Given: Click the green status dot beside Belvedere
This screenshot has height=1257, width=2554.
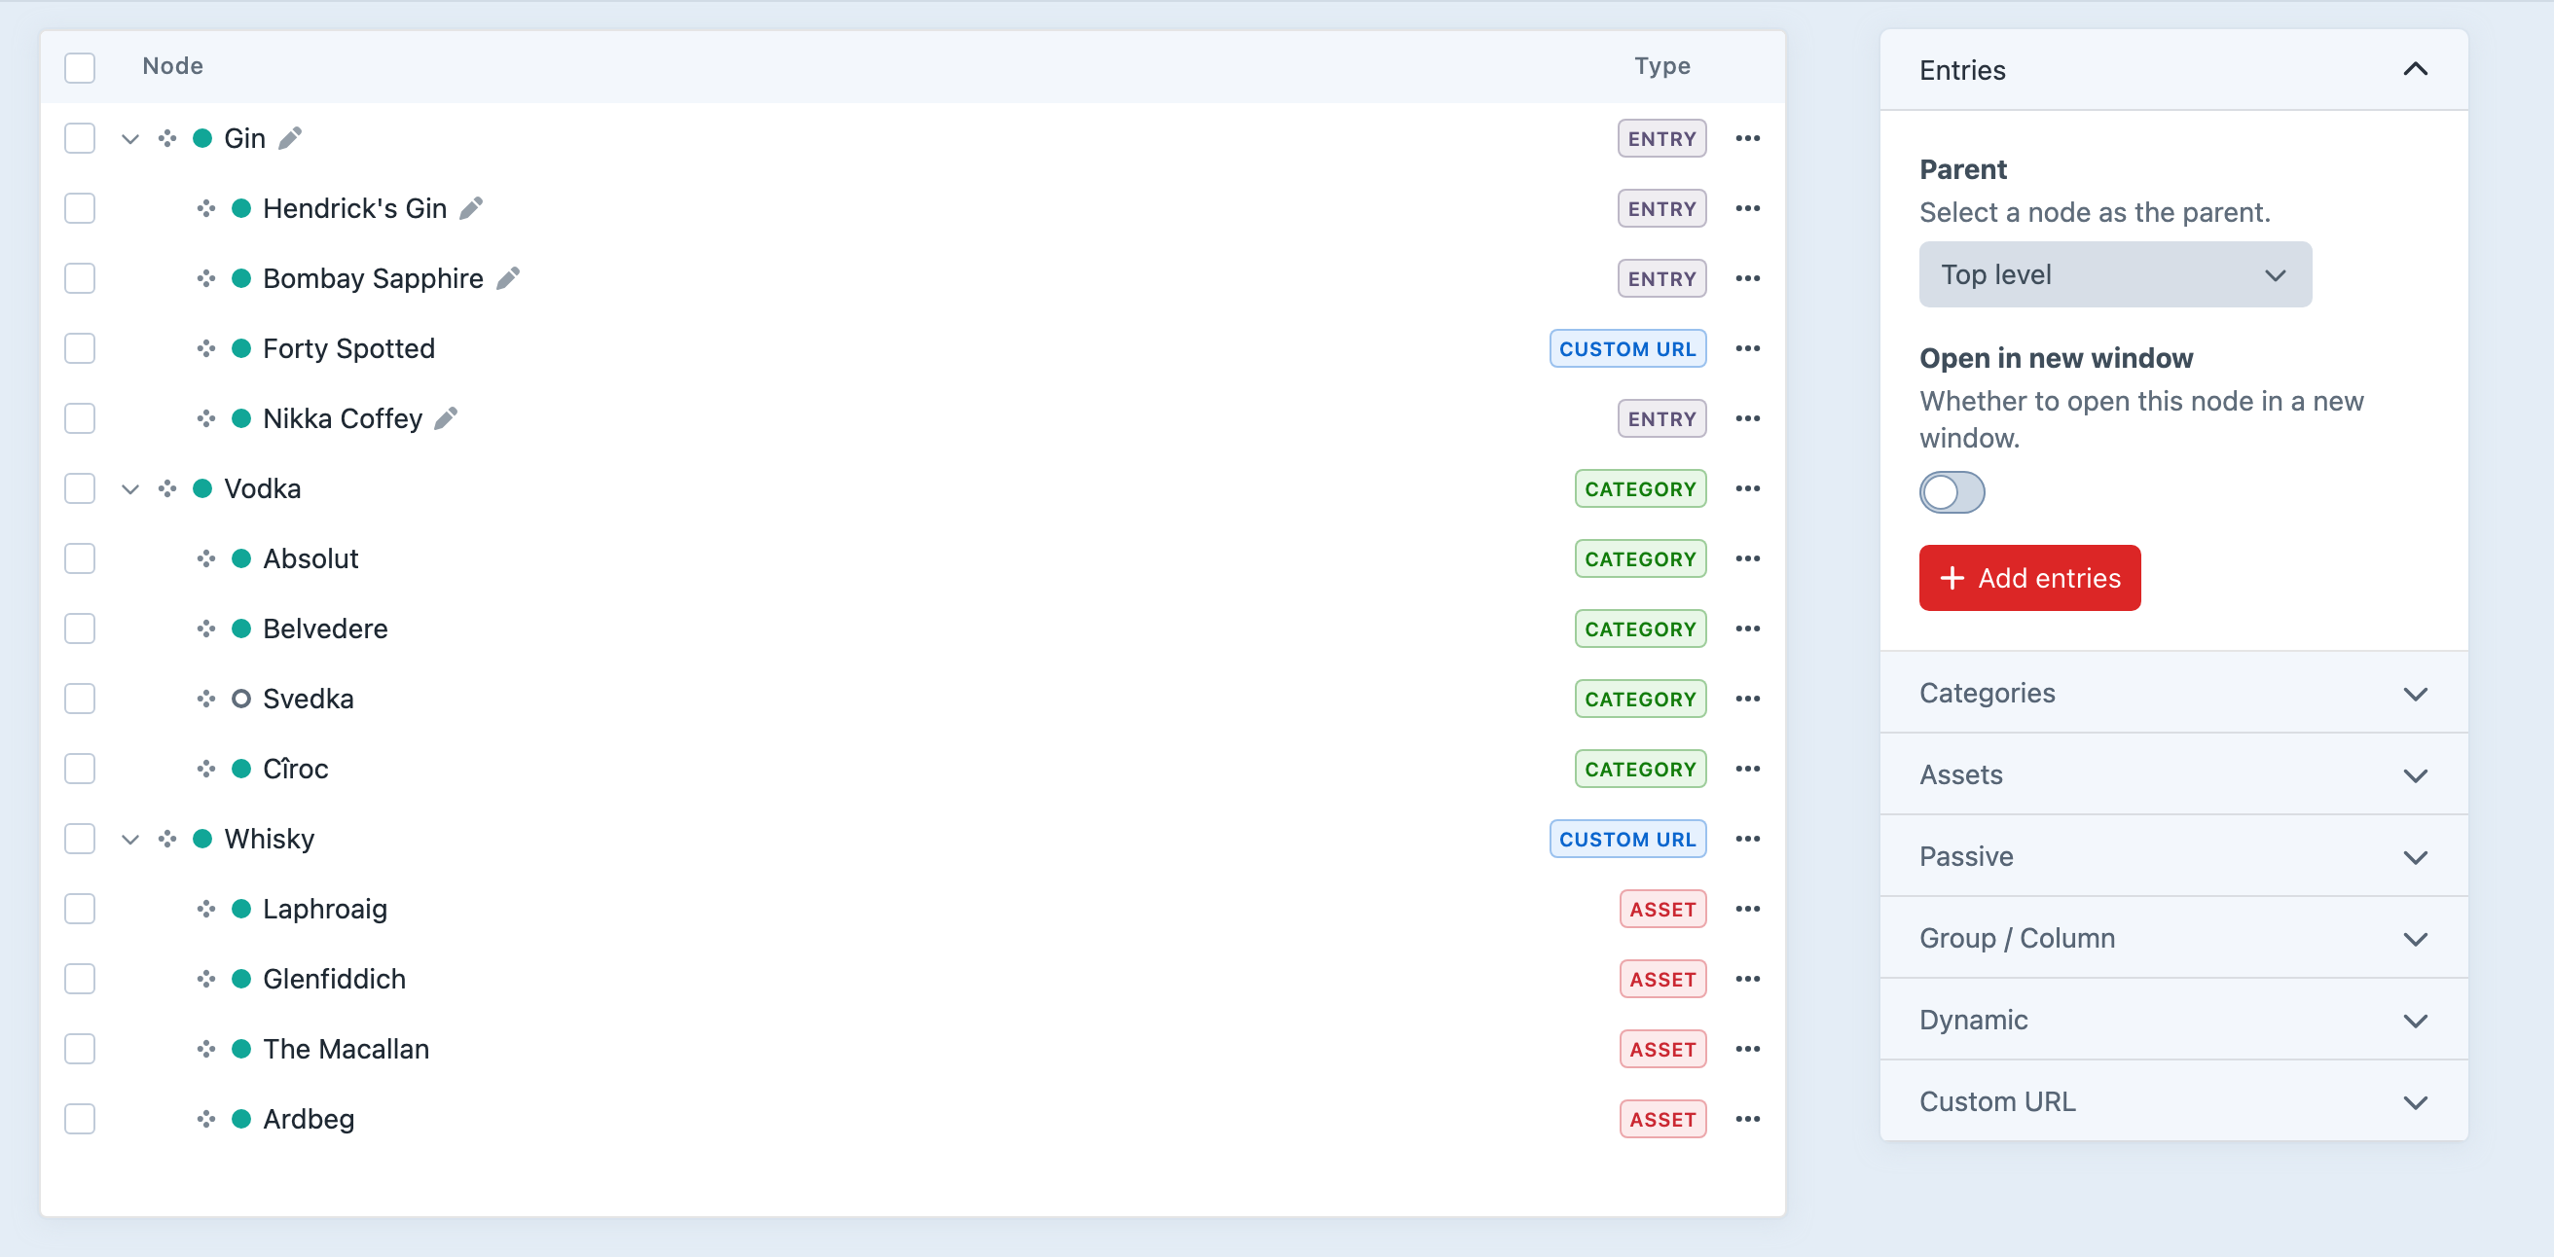Looking at the screenshot, I should (x=241, y=628).
